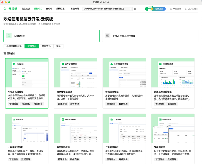Open the 轮播图管理 template thumbnail
Image resolution: width=202 pixels, height=166 pixels.
[x=173, y=128]
